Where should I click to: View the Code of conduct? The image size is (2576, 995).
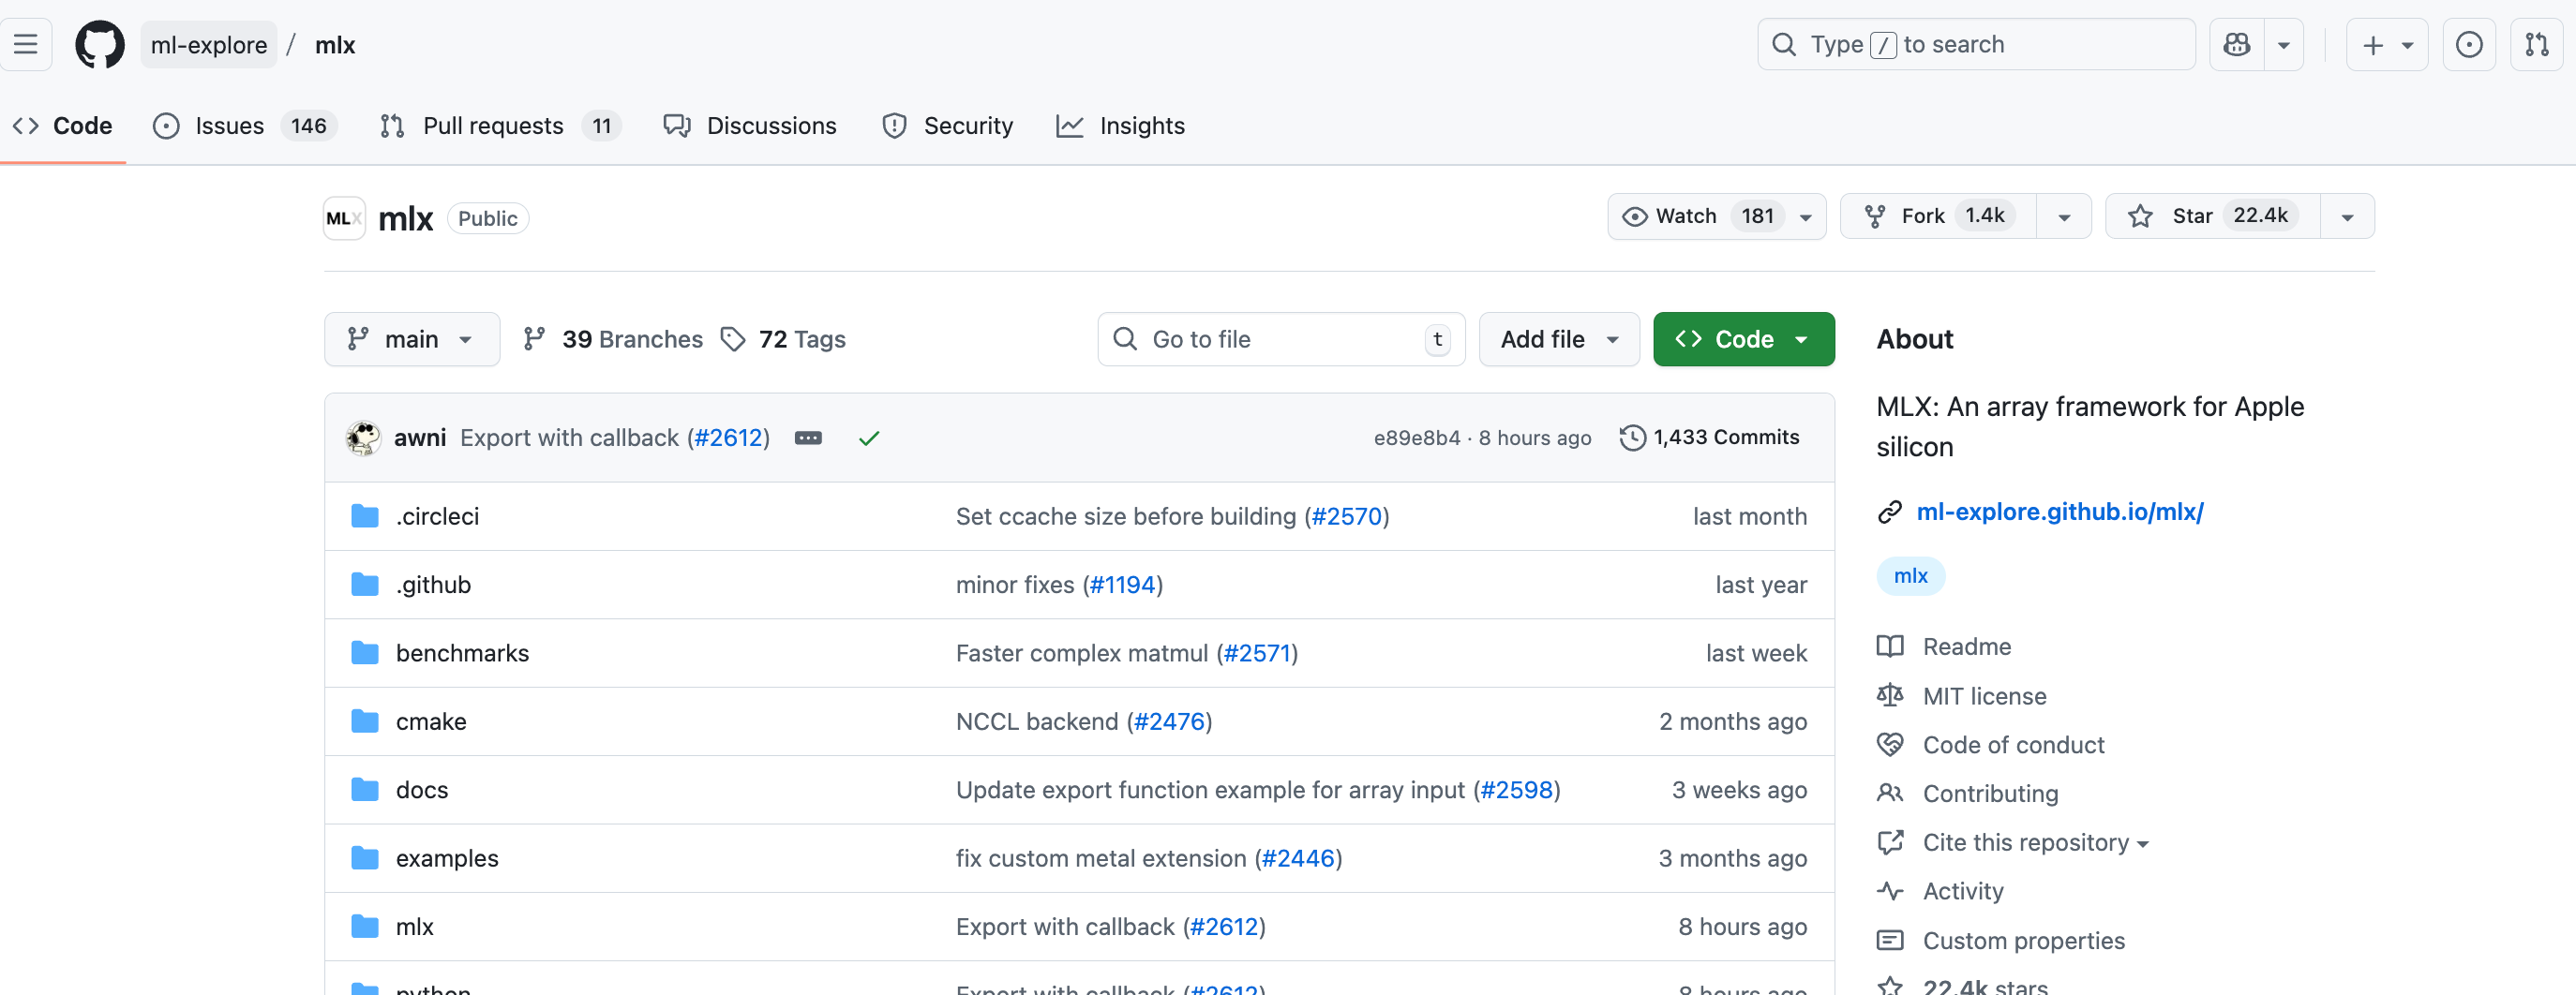[2013, 744]
